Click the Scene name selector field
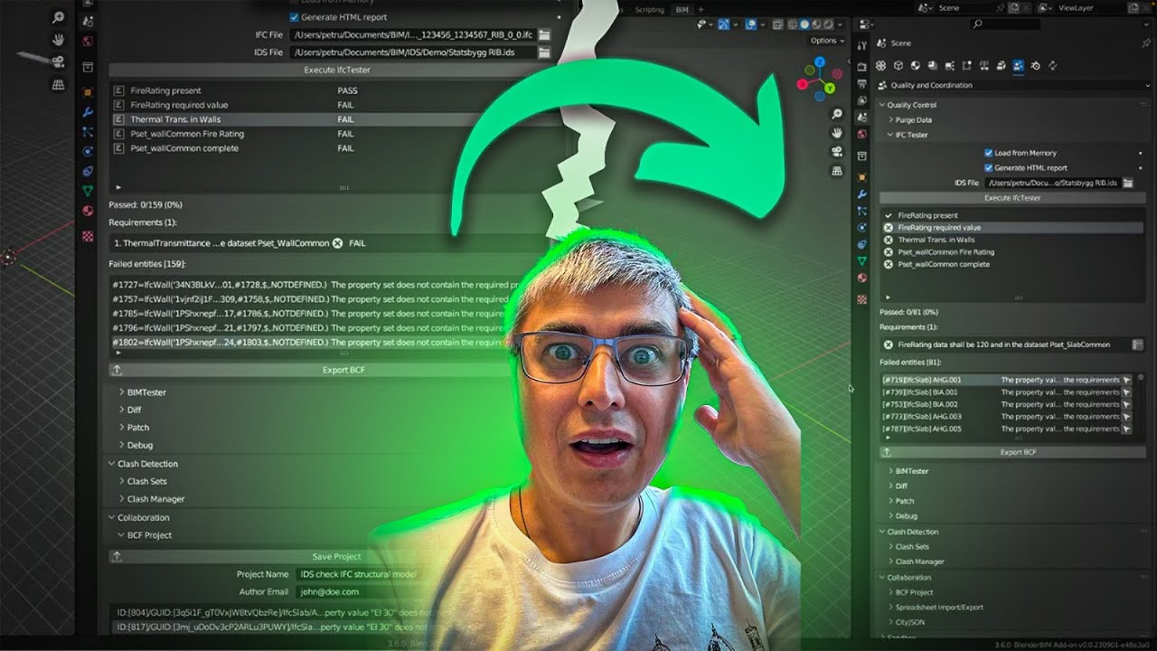This screenshot has width=1157, height=651. tap(970, 7)
